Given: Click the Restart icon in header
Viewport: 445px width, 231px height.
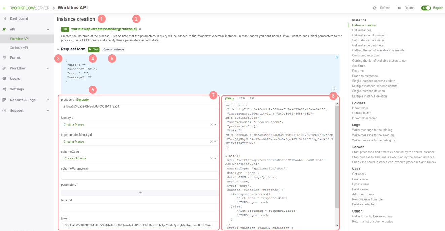Looking at the screenshot, I should (399, 8).
